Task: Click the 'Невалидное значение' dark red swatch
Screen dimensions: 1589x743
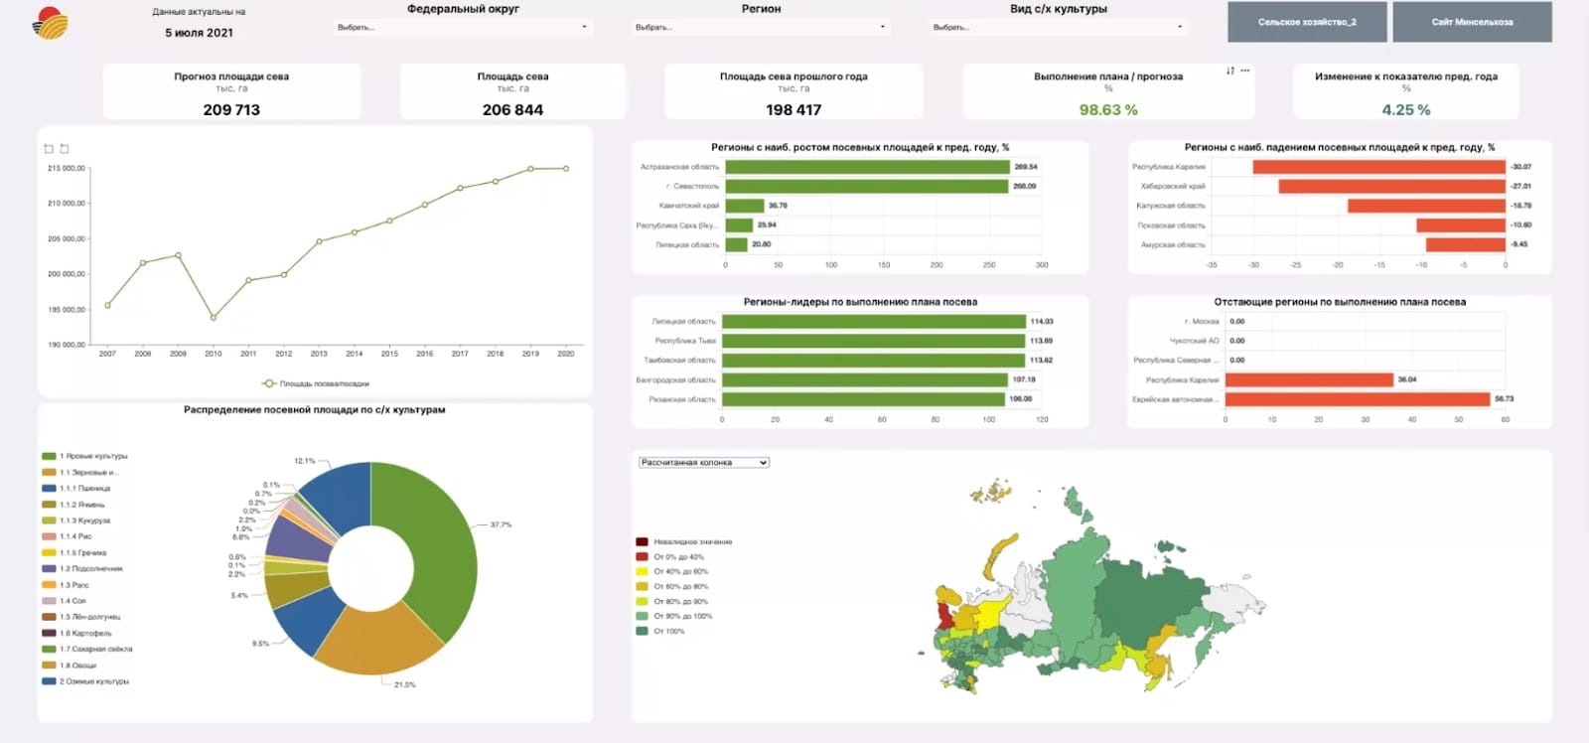Action: point(642,542)
